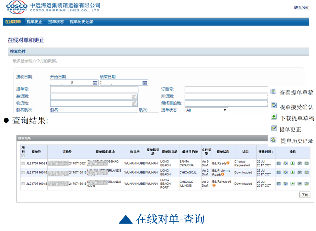Click inside the 提单号 input field
316x231 pixels.
pos(94,90)
